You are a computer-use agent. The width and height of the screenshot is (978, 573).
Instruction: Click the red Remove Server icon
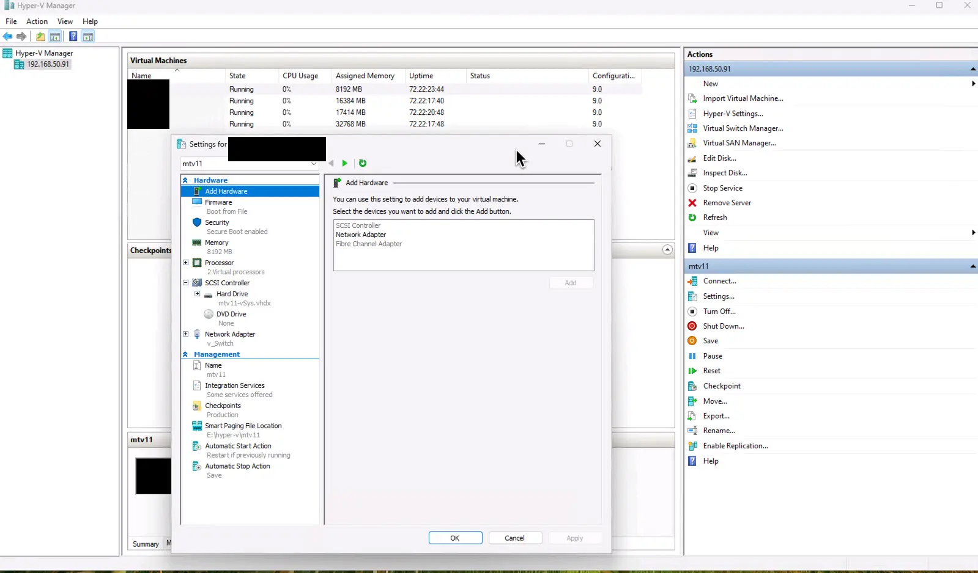[692, 203]
